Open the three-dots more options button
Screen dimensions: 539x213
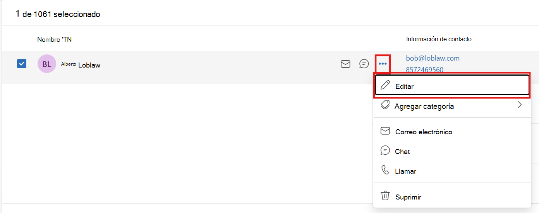click(x=383, y=64)
